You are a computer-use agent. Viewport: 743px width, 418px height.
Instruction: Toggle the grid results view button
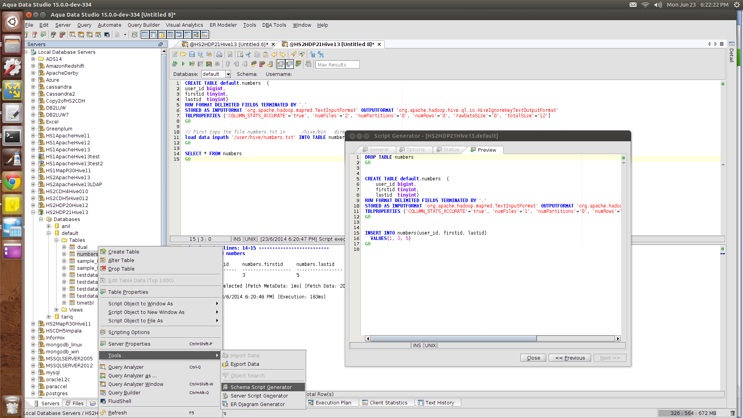[x=281, y=64]
